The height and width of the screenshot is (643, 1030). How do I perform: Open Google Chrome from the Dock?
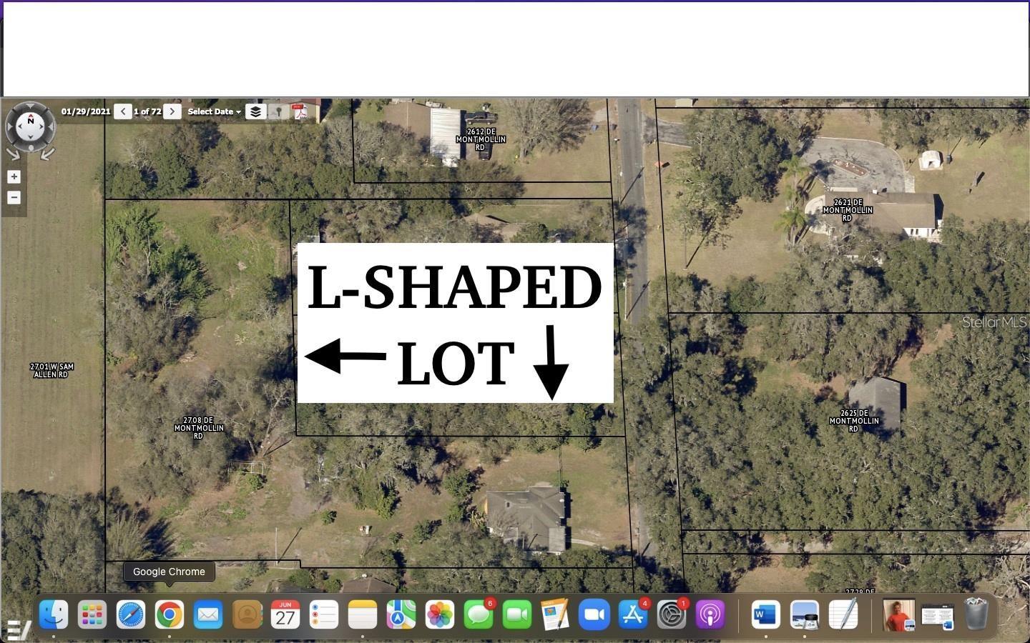coord(170,614)
